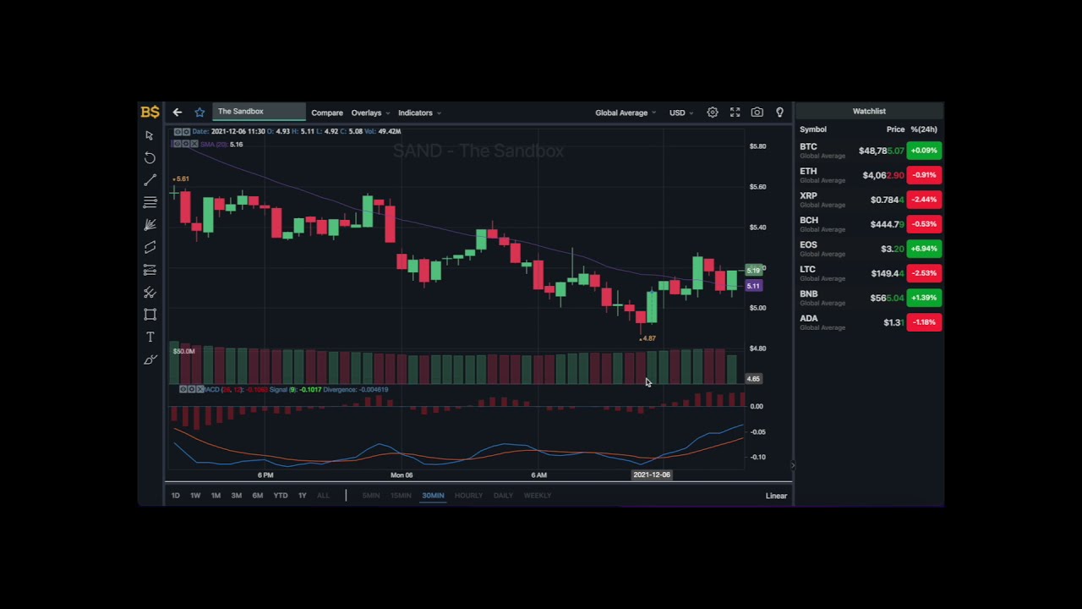Take a chart snapshot with camera
Image resolution: width=1082 pixels, height=609 pixels.
[x=757, y=112]
